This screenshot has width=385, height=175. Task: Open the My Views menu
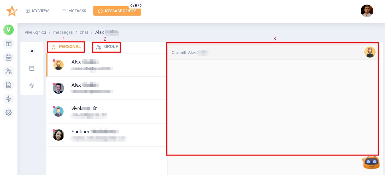tap(37, 11)
